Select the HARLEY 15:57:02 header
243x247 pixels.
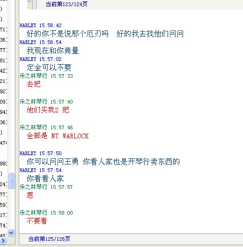(x=40, y=59)
